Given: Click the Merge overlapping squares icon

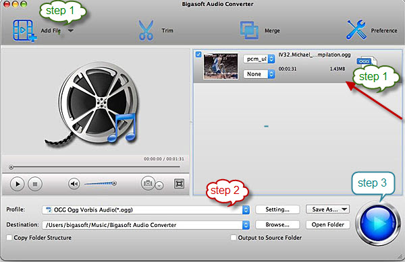Looking at the screenshot, I should [x=249, y=30].
